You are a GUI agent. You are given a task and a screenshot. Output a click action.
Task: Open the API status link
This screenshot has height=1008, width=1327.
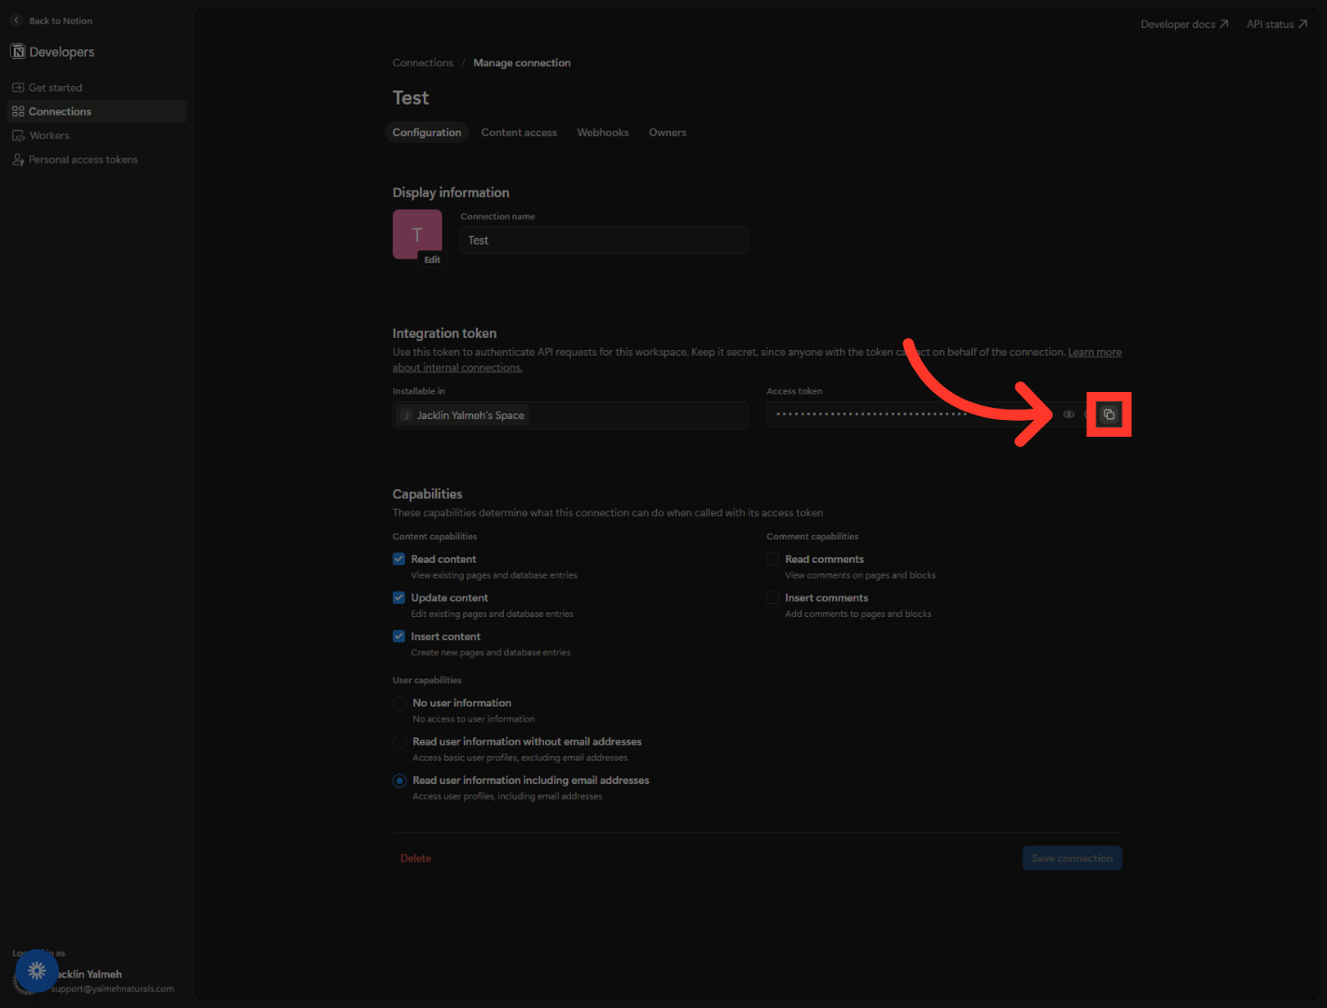point(1277,24)
